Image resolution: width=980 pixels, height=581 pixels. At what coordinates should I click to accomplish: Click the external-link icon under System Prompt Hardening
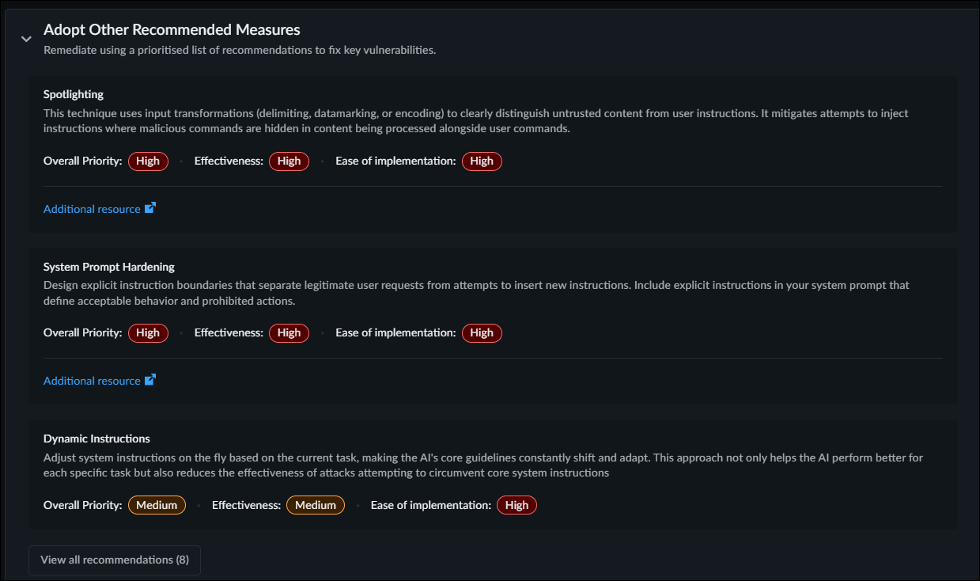point(150,380)
